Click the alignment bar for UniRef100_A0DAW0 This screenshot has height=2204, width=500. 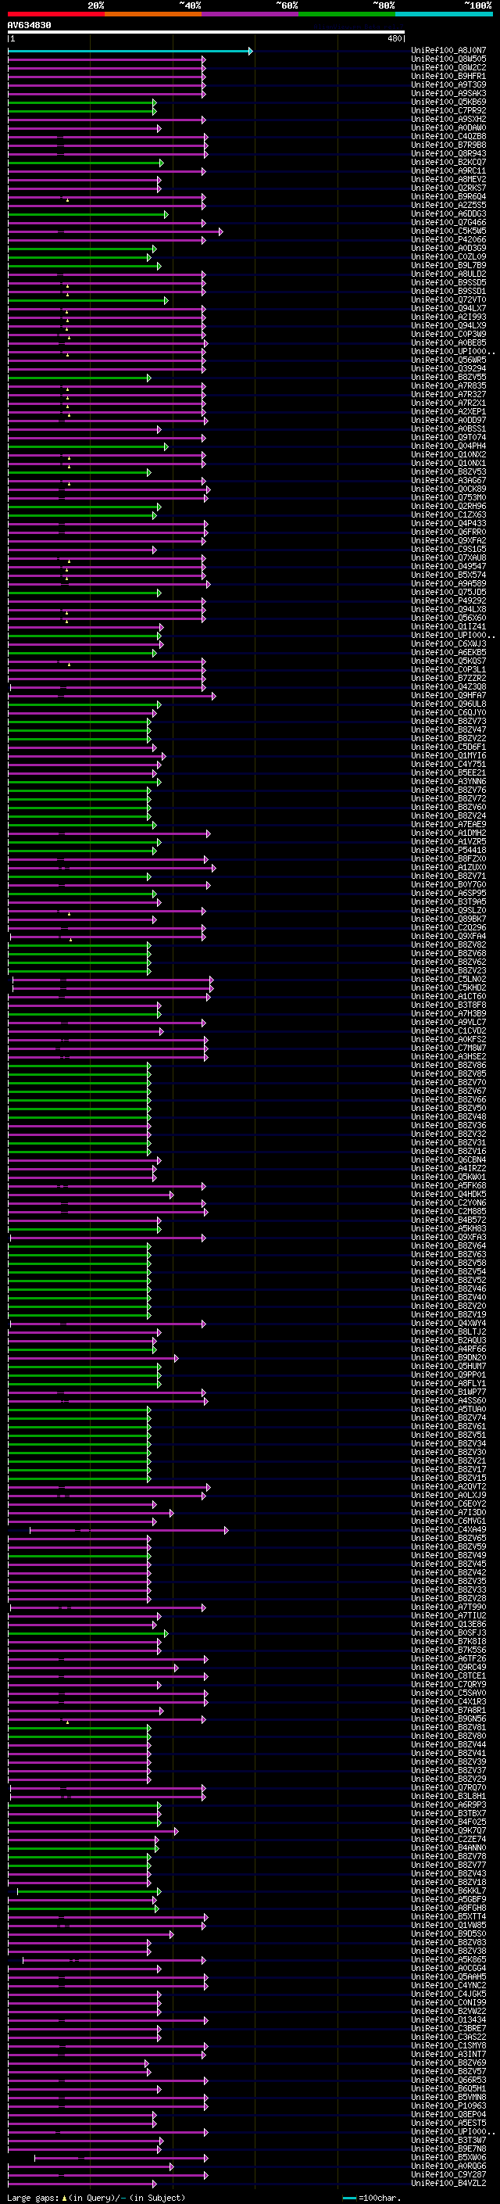click(x=84, y=128)
